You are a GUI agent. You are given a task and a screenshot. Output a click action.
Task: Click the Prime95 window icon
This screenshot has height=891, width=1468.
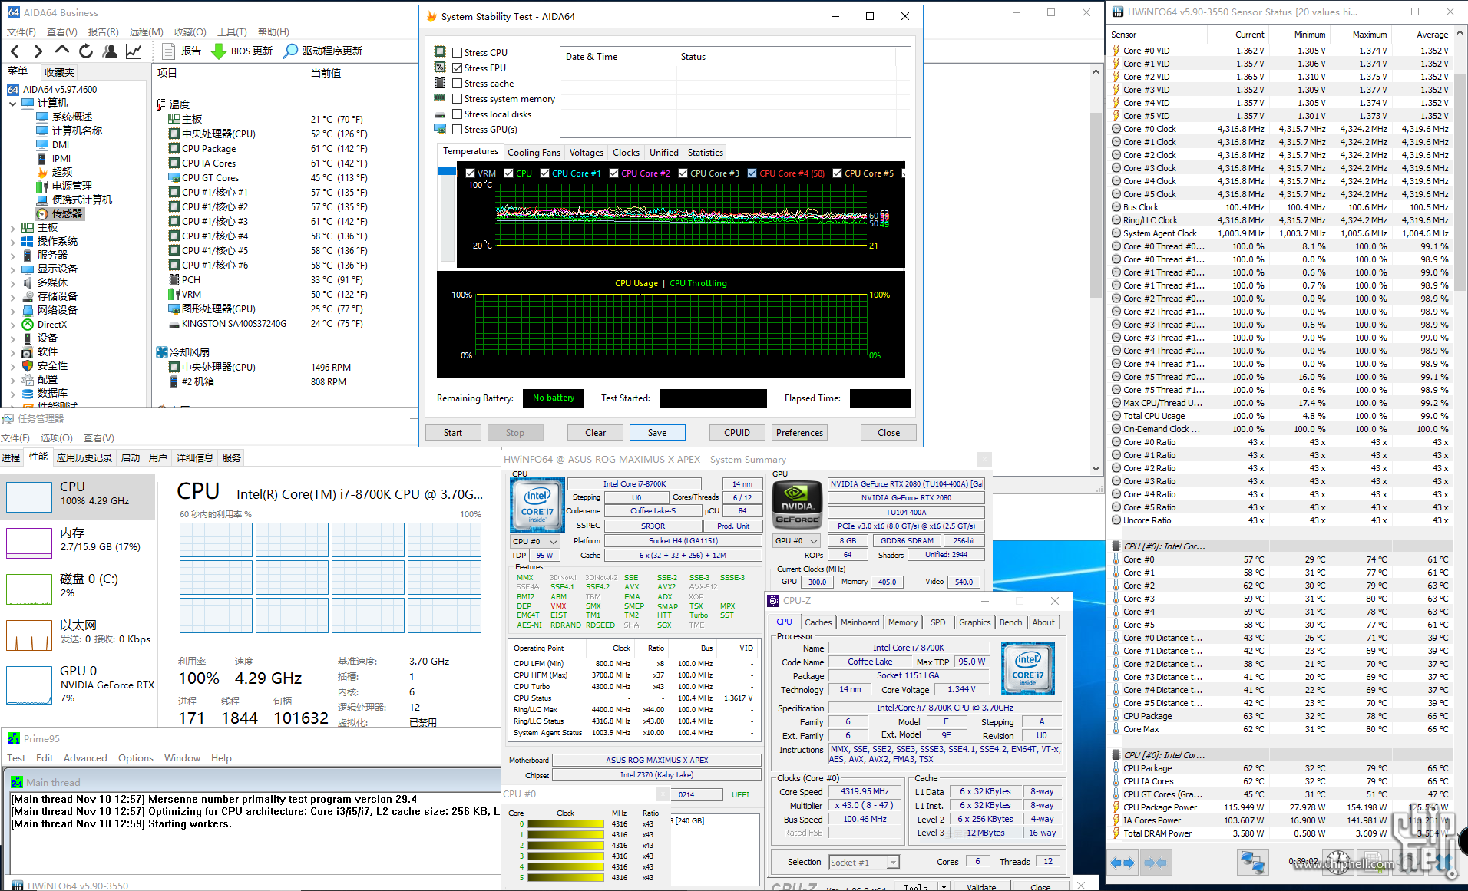[14, 738]
